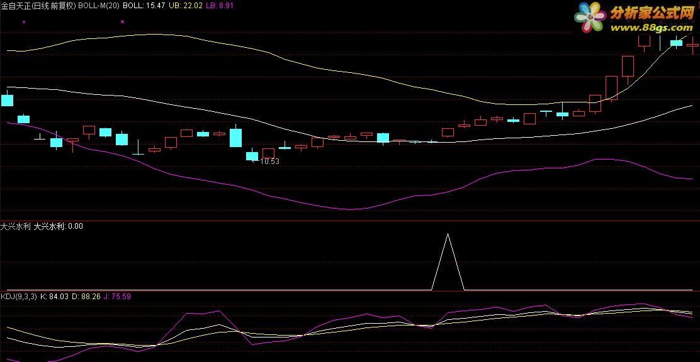Click the LB: 8.91 lower band value
The height and width of the screenshot is (362, 700).
click(x=219, y=6)
